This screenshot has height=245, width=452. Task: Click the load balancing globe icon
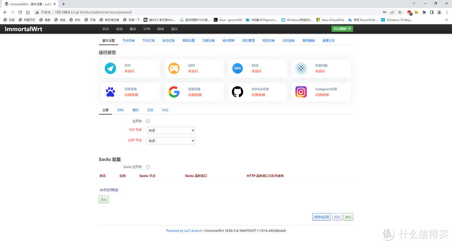point(301,68)
